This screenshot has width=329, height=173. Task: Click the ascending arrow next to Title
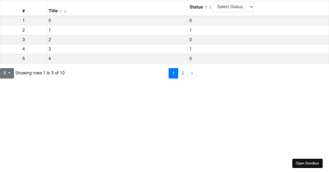pos(61,11)
